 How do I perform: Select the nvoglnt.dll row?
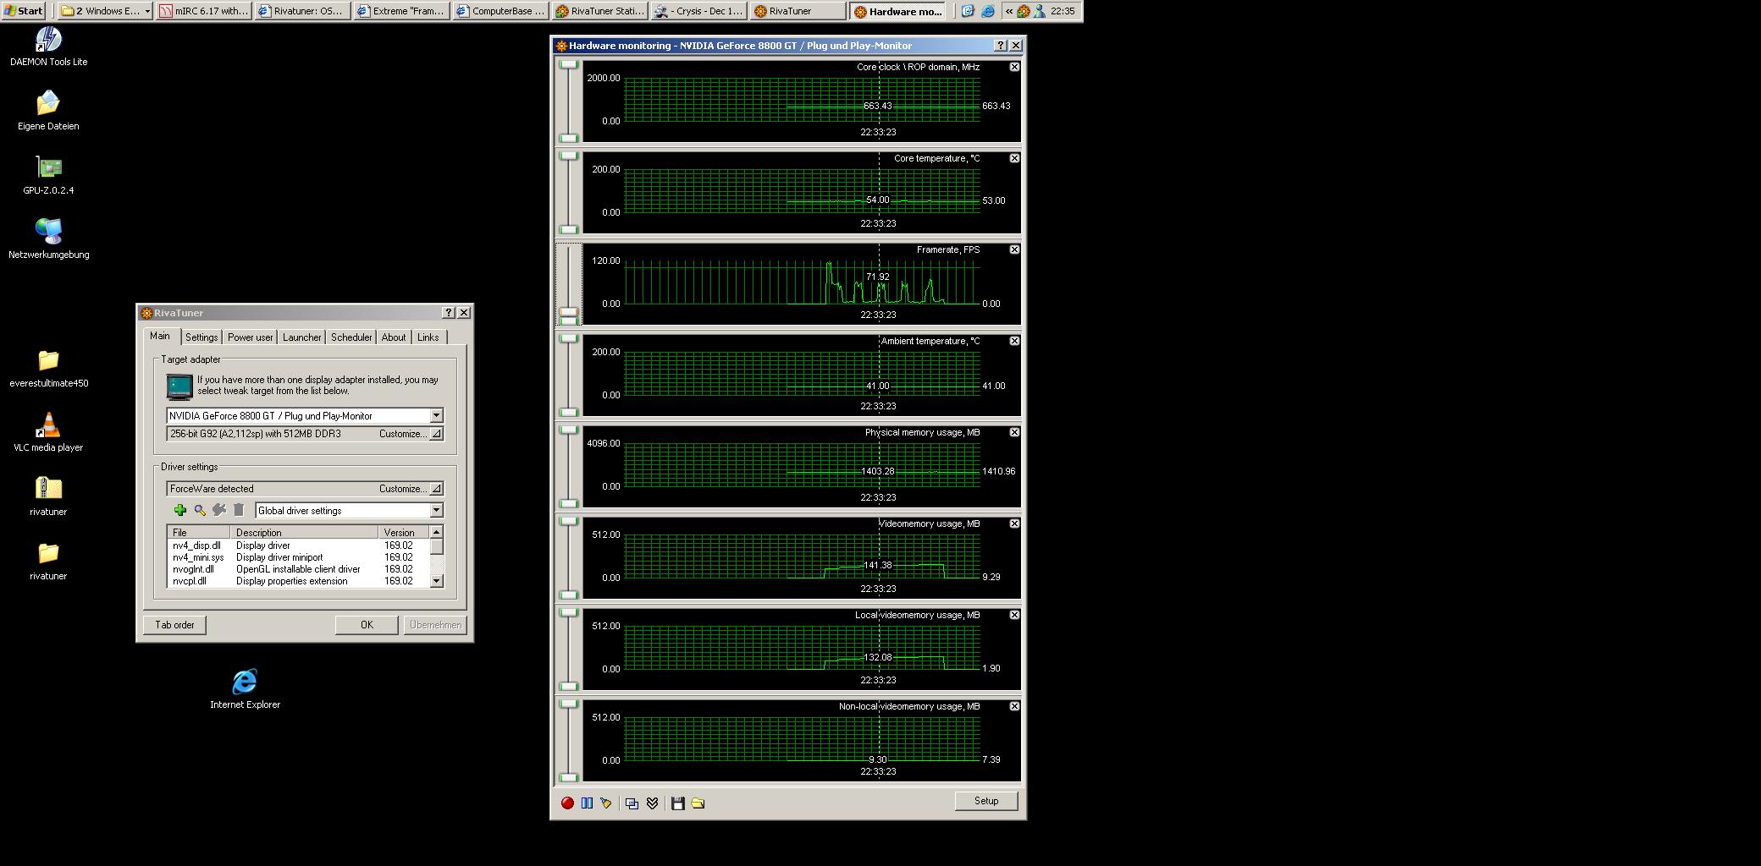[x=299, y=569]
